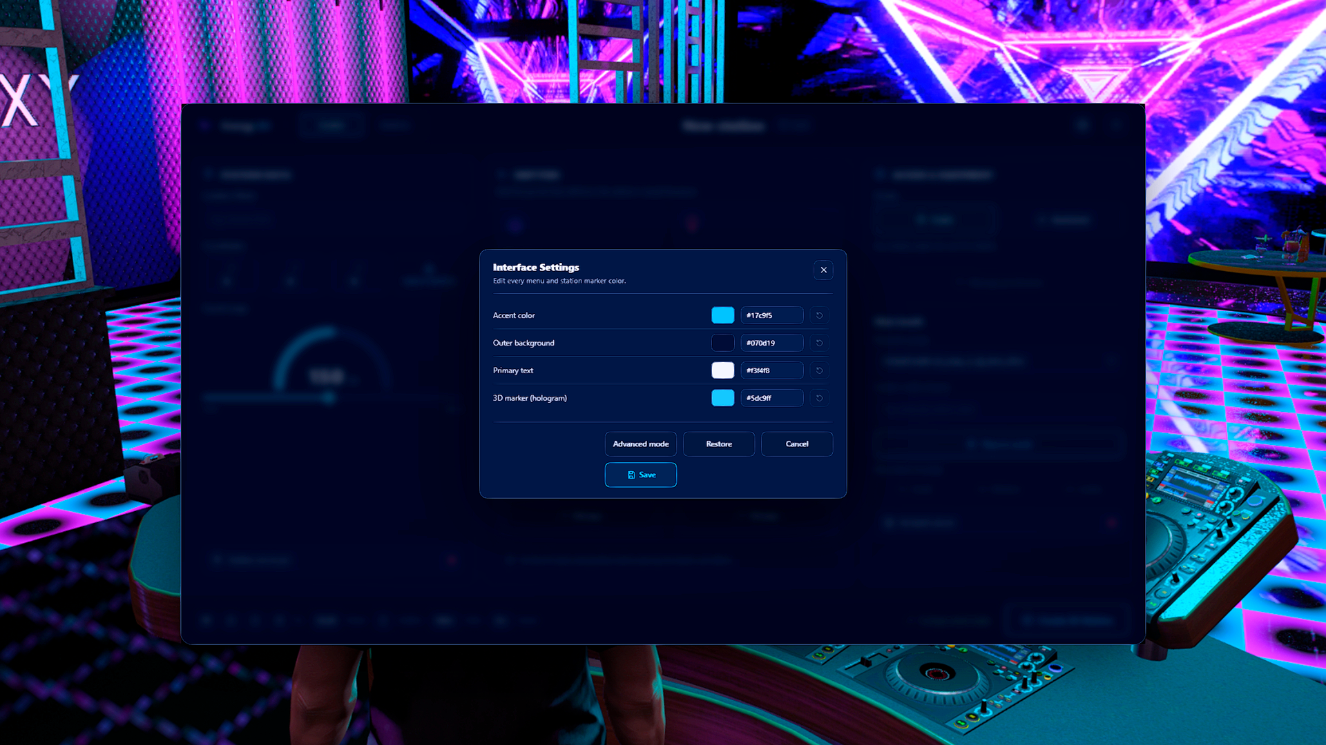
Task: Edit the Accent color hex field #17c9f5
Action: tap(772, 315)
